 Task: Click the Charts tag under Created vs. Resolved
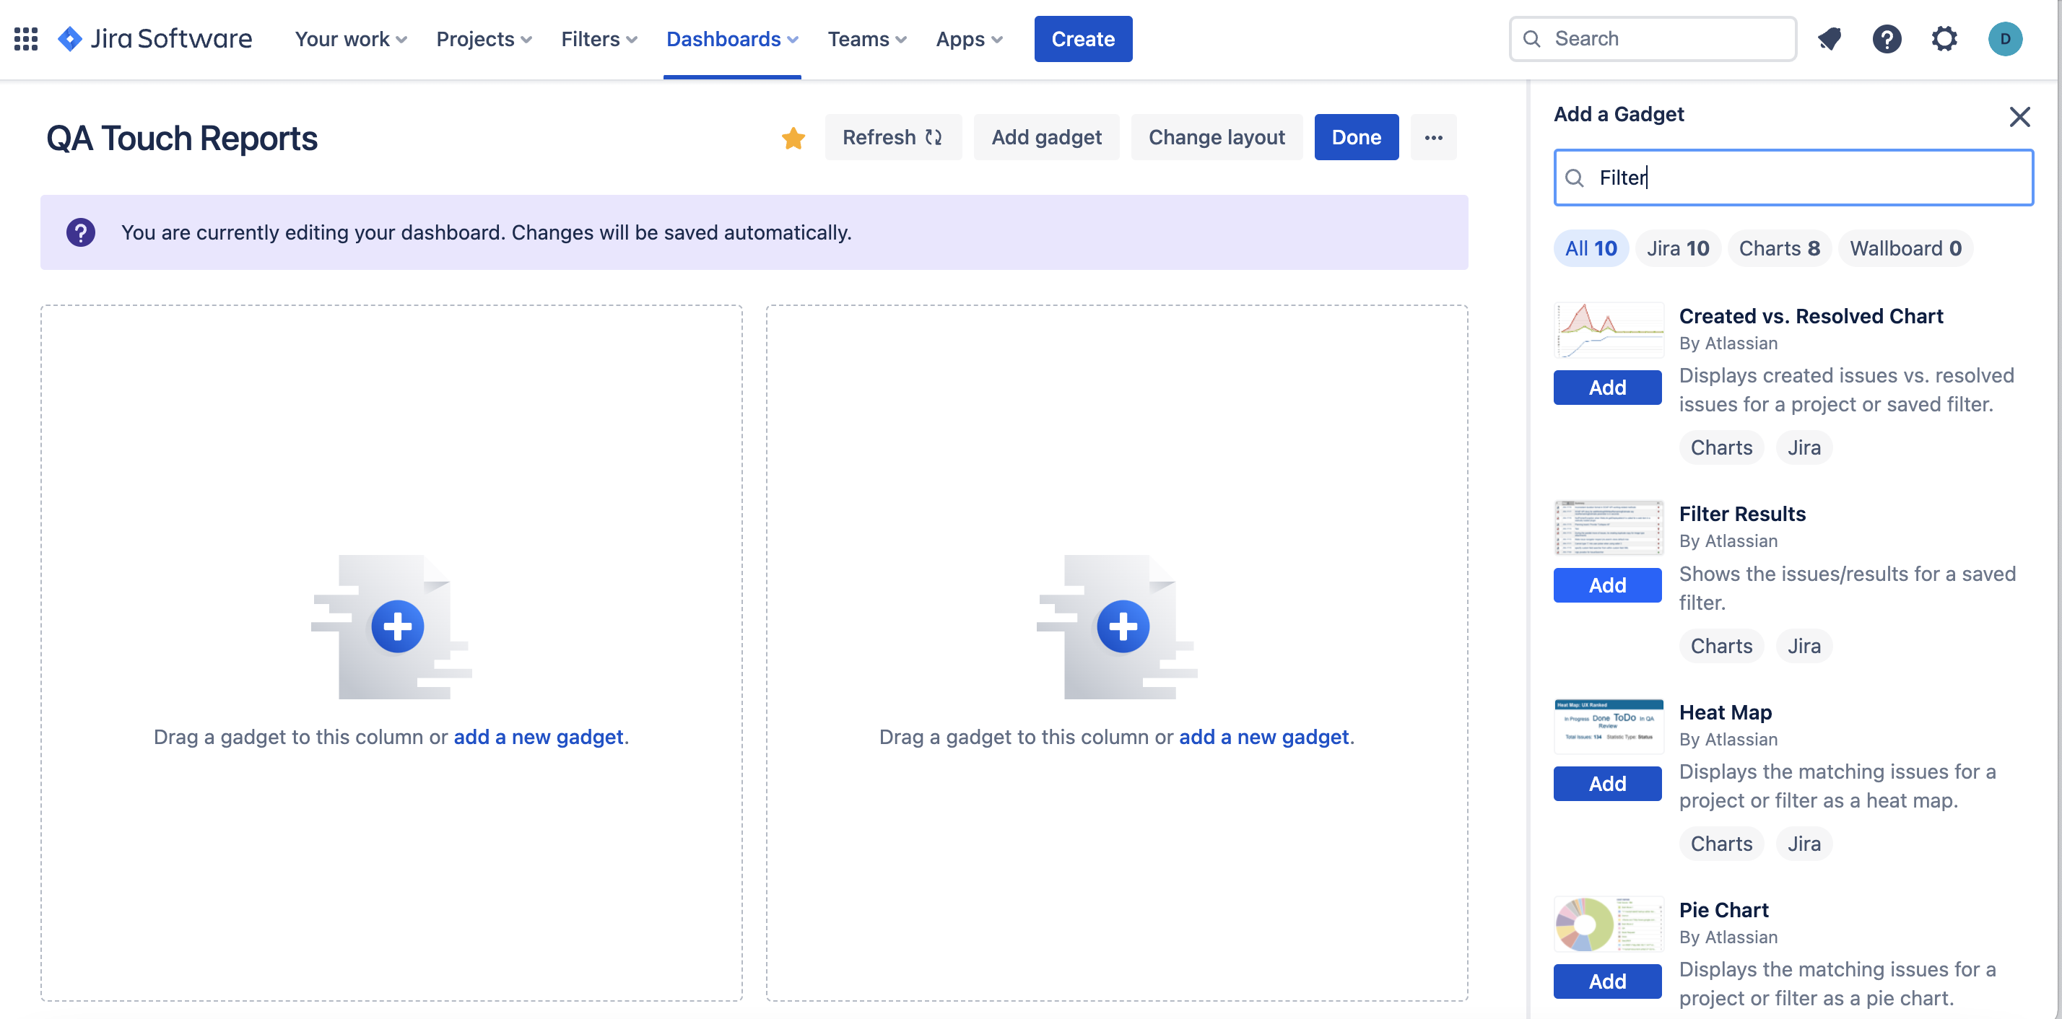click(x=1721, y=448)
